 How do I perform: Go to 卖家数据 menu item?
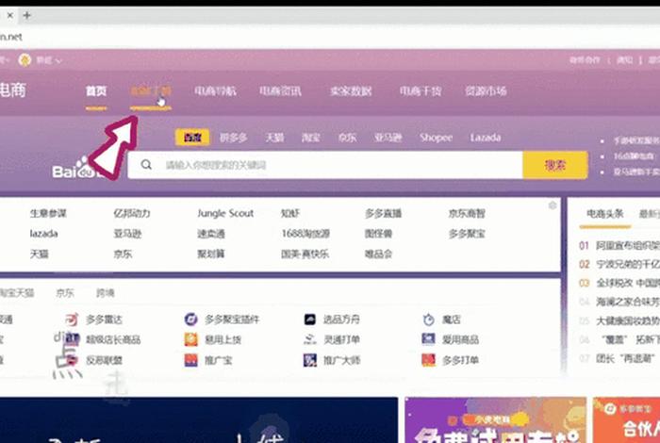350,91
